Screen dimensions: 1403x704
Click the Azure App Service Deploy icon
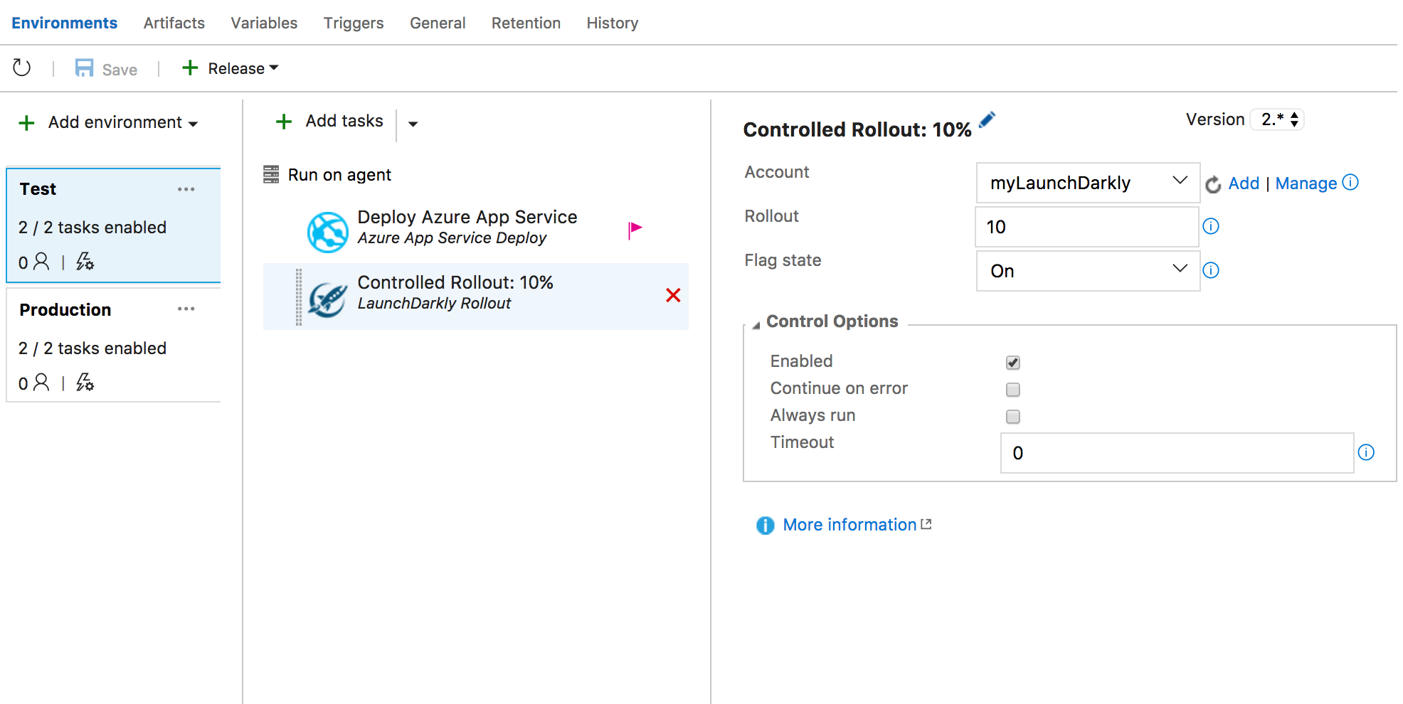(x=327, y=232)
